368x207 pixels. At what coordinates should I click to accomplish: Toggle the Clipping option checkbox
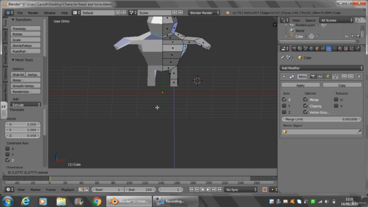(305, 106)
